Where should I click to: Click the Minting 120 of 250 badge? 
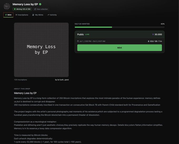pyautogui.click(x=22, y=9)
